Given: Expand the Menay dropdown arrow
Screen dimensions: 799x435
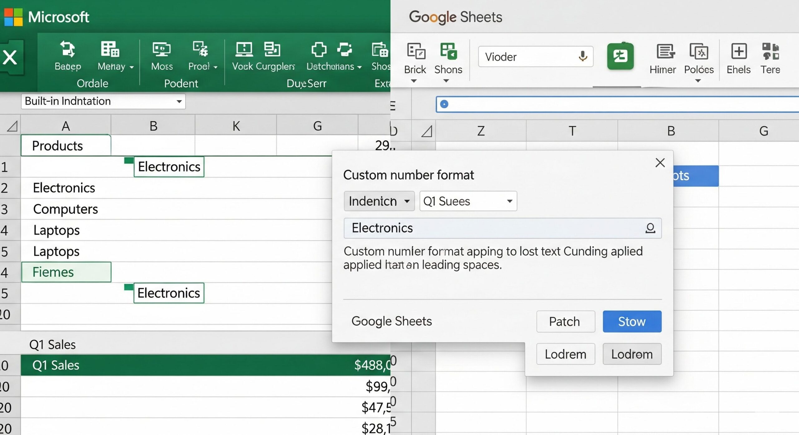Looking at the screenshot, I should (132, 67).
